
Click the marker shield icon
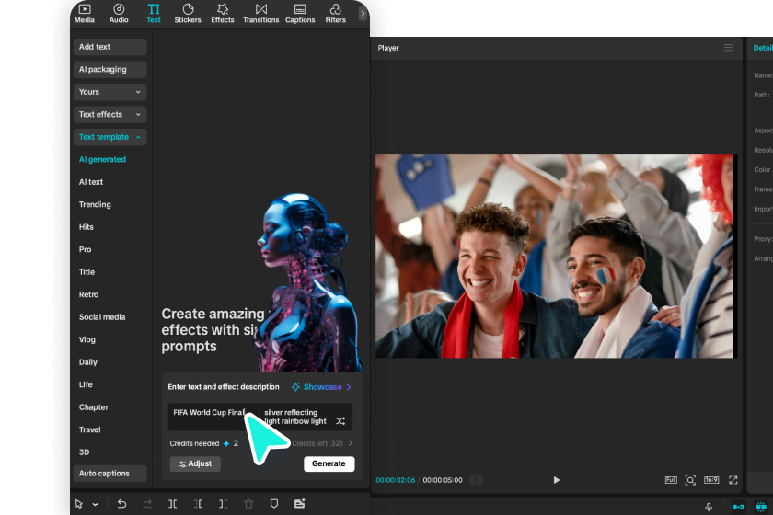pyautogui.click(x=274, y=504)
